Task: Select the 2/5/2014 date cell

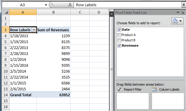Action: tap(23, 71)
